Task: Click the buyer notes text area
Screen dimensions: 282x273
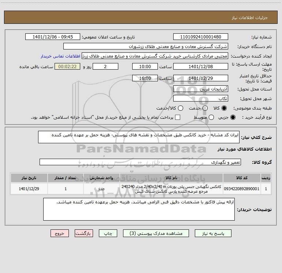Action: click(x=139, y=209)
